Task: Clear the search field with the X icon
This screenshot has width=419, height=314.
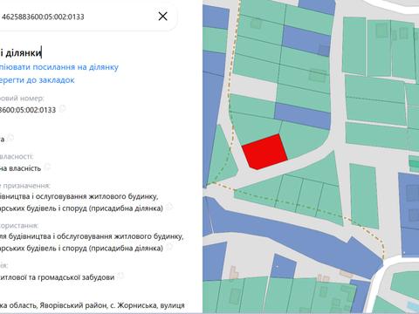Action: [x=162, y=17]
